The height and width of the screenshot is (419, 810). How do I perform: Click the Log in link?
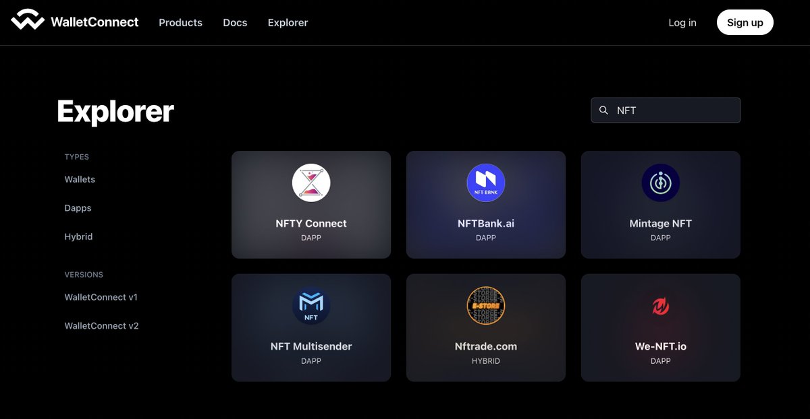(682, 22)
